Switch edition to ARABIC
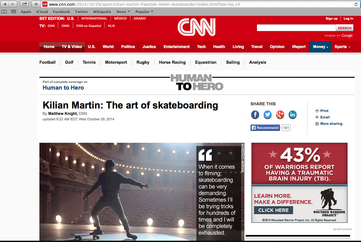Image resolution: width=361 pixels, height=242 pixels. [x=140, y=18]
